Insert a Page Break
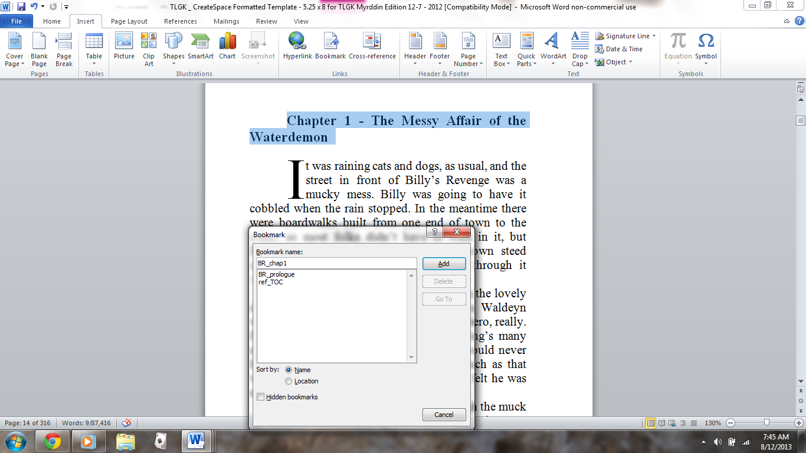Screen dimensions: 806x453 coord(64,47)
